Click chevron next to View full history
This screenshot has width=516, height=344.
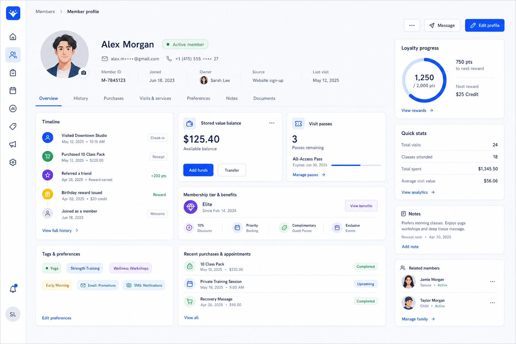tap(77, 230)
